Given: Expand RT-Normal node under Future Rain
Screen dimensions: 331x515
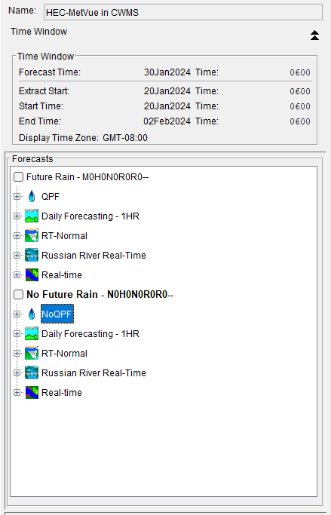Looking at the screenshot, I should click(x=17, y=235).
